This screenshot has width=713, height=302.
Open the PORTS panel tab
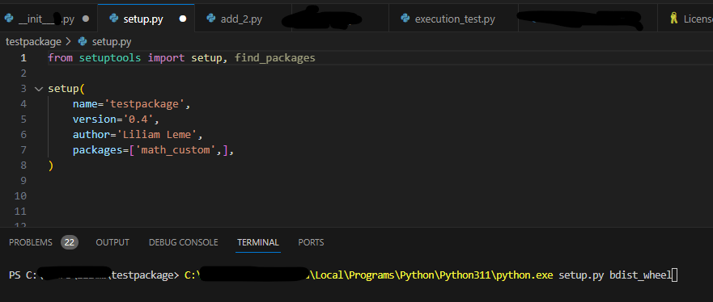[311, 242]
